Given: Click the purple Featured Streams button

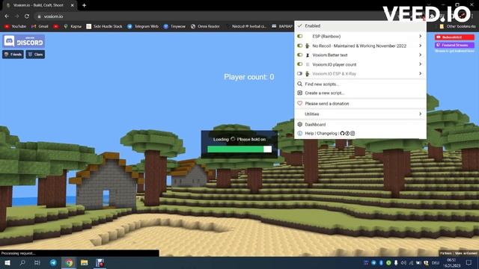Looking at the screenshot, I should [x=454, y=45].
